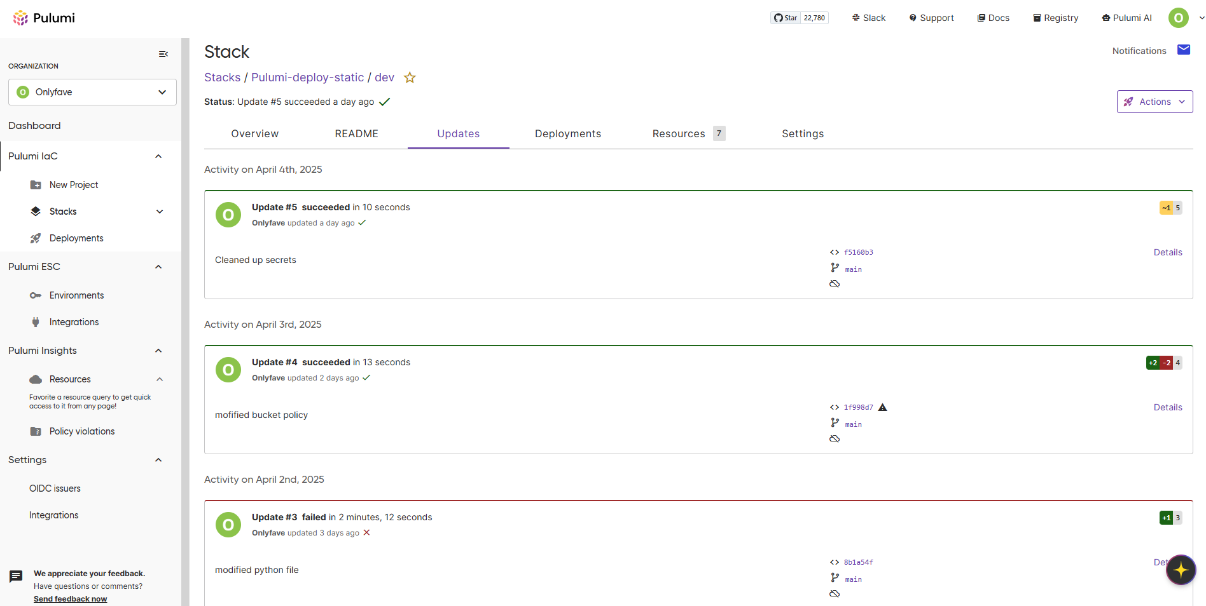Click the Pulumi logo
The width and height of the screenshot is (1206, 606).
[x=44, y=18]
